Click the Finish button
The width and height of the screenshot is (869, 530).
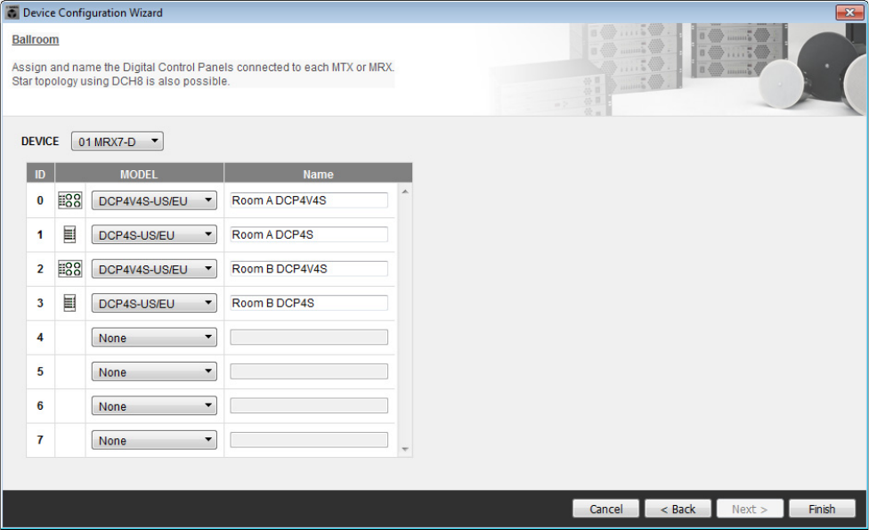[822, 509]
